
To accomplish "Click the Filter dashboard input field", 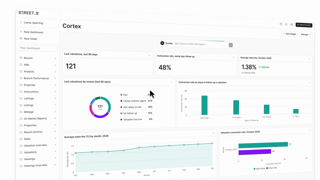I will pos(37,48).
